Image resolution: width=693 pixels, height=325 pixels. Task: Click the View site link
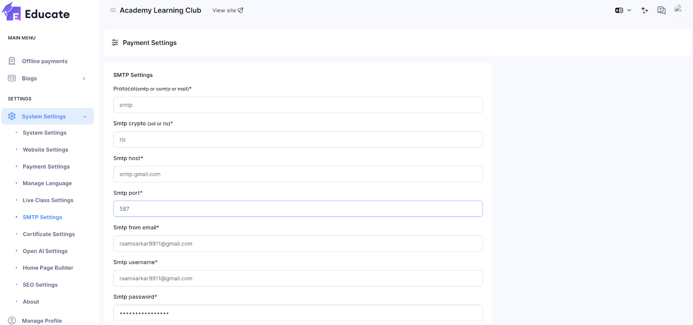(228, 10)
